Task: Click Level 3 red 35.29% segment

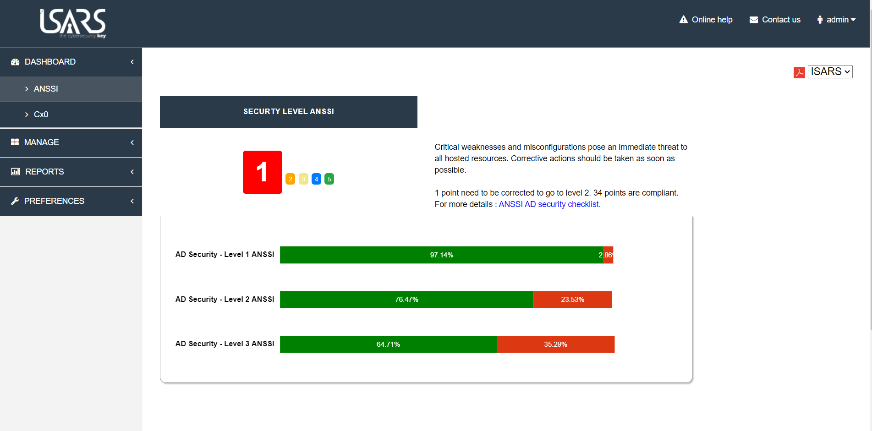Action: pos(556,344)
